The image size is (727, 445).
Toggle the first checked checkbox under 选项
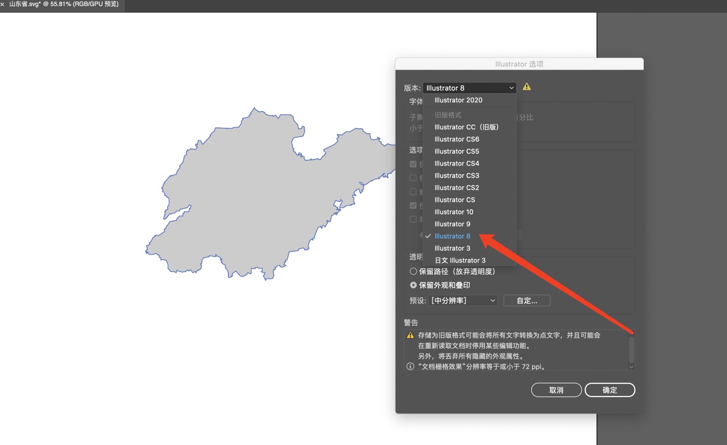pyautogui.click(x=413, y=164)
